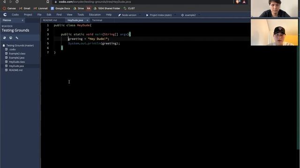Screen dimensions: 300x168
Task: Switch to the Terminal tab
Action: point(97,20)
